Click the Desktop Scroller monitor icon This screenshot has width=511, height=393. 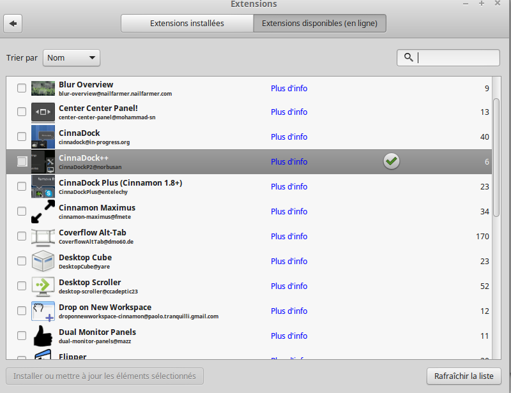(43, 286)
